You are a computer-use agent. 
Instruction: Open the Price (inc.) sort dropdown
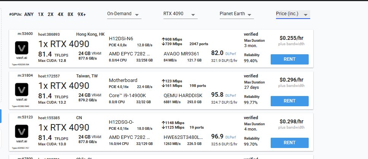pyautogui.click(x=293, y=14)
